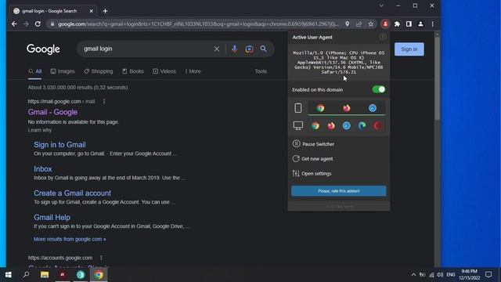Click the pause icon in popup header
501x282 pixels.
pyautogui.click(x=383, y=37)
